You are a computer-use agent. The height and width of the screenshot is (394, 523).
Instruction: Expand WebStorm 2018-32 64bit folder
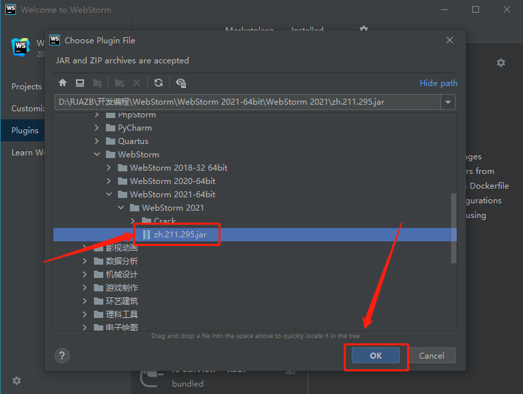pyautogui.click(x=109, y=167)
